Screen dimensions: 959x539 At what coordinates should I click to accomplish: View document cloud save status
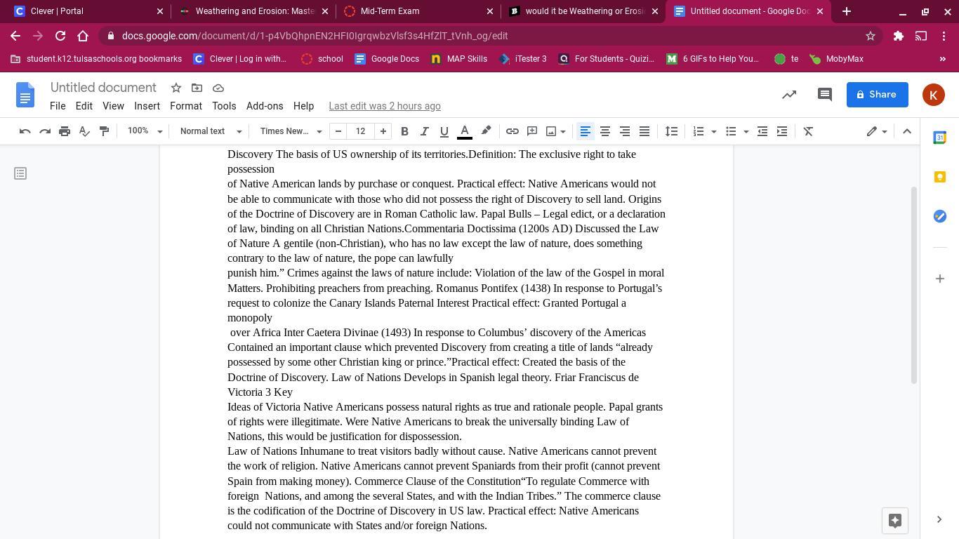(218, 88)
